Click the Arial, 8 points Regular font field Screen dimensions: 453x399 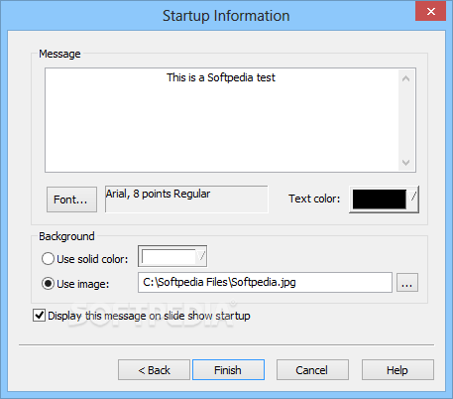[186, 199]
